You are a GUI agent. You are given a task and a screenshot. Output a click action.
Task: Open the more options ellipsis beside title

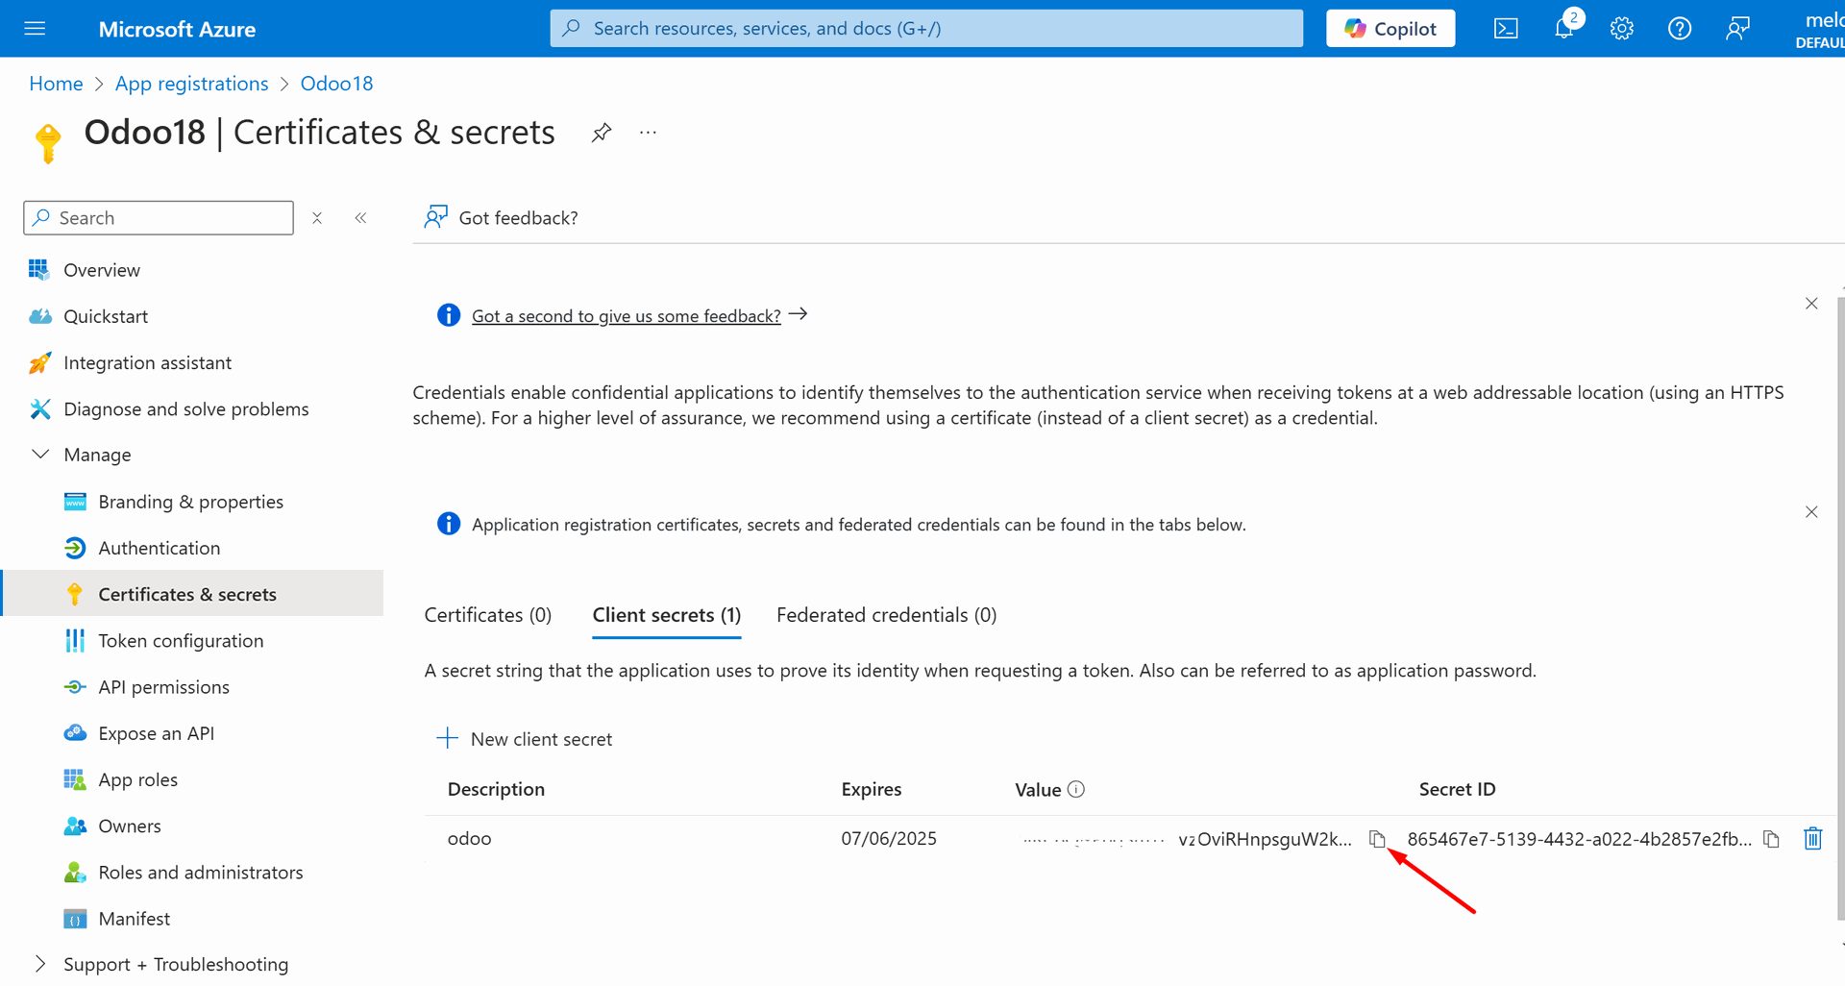648,133
